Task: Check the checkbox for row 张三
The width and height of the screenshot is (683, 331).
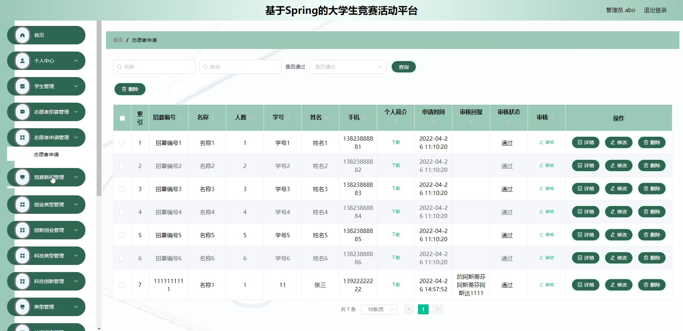Action: (122, 285)
